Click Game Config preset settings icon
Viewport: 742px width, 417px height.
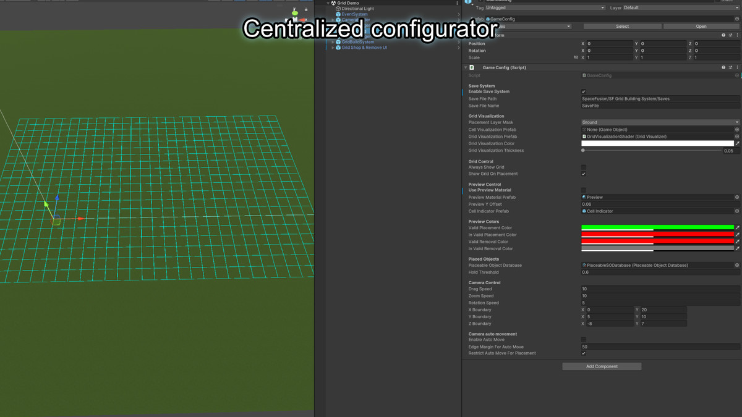click(730, 67)
